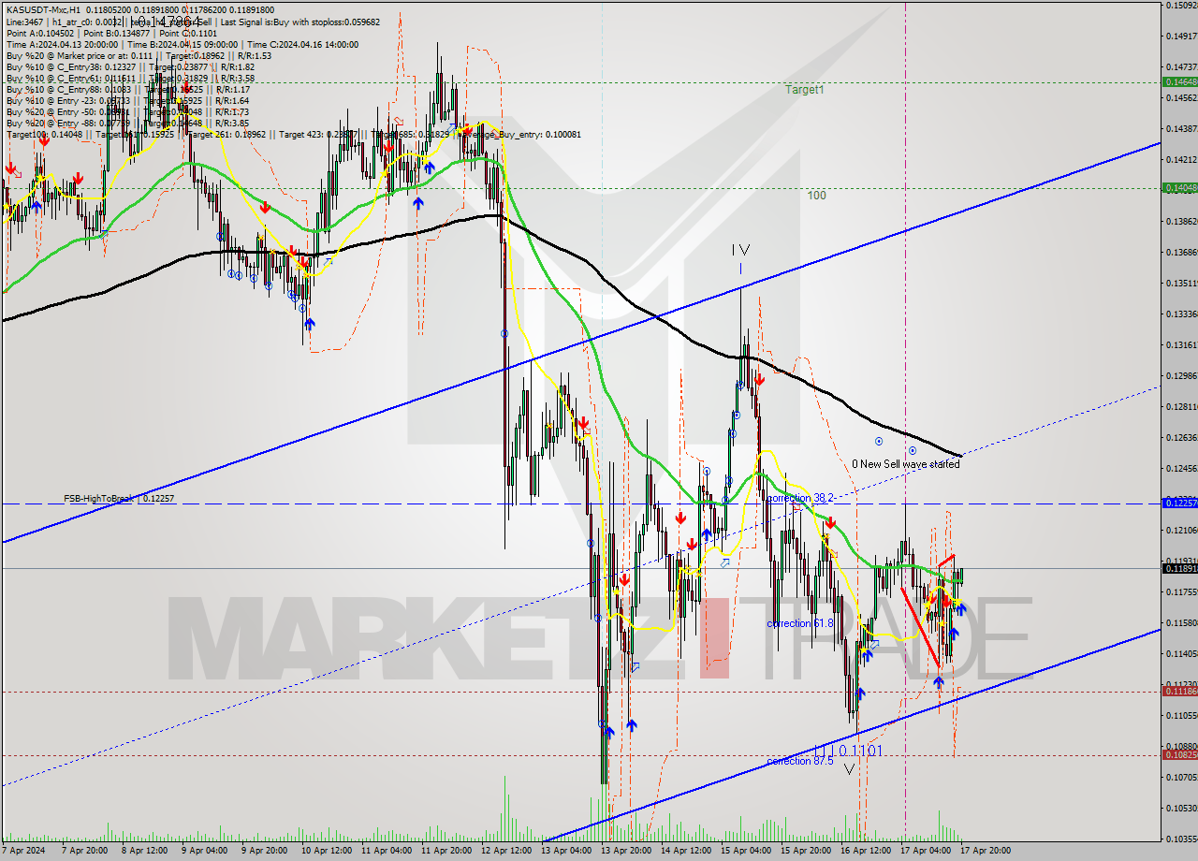Click the 'FSB-HighToBreak' line label
The width and height of the screenshot is (1198, 861).
point(99,499)
